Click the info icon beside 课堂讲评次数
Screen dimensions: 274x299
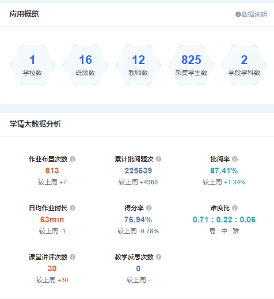73,257
